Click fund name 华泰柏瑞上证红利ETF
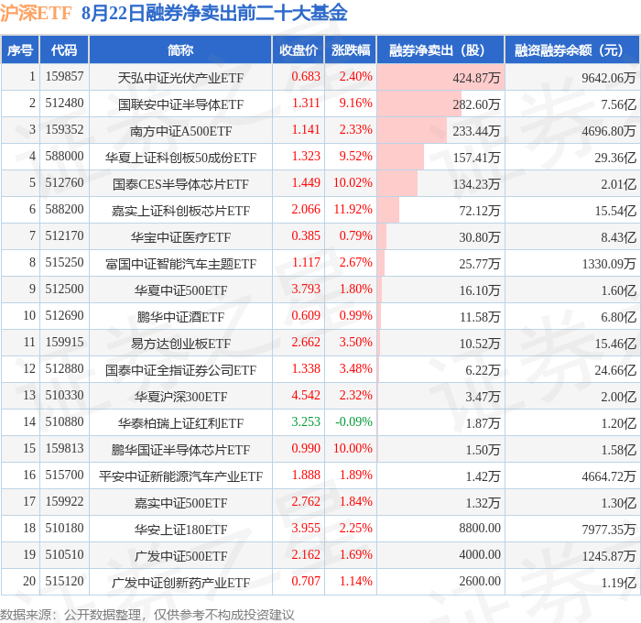The height and width of the screenshot is (623, 641). tap(180, 423)
